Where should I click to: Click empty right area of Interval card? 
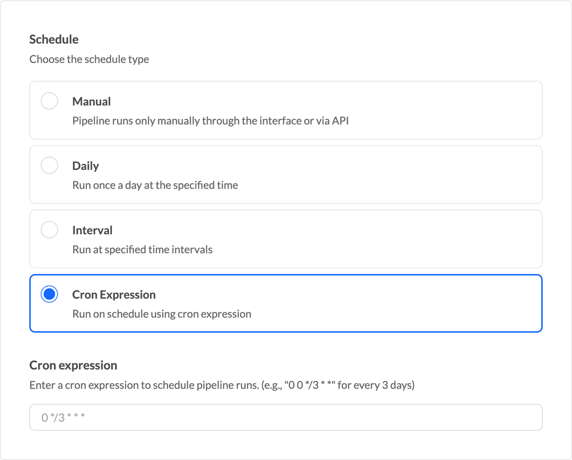tap(450, 239)
